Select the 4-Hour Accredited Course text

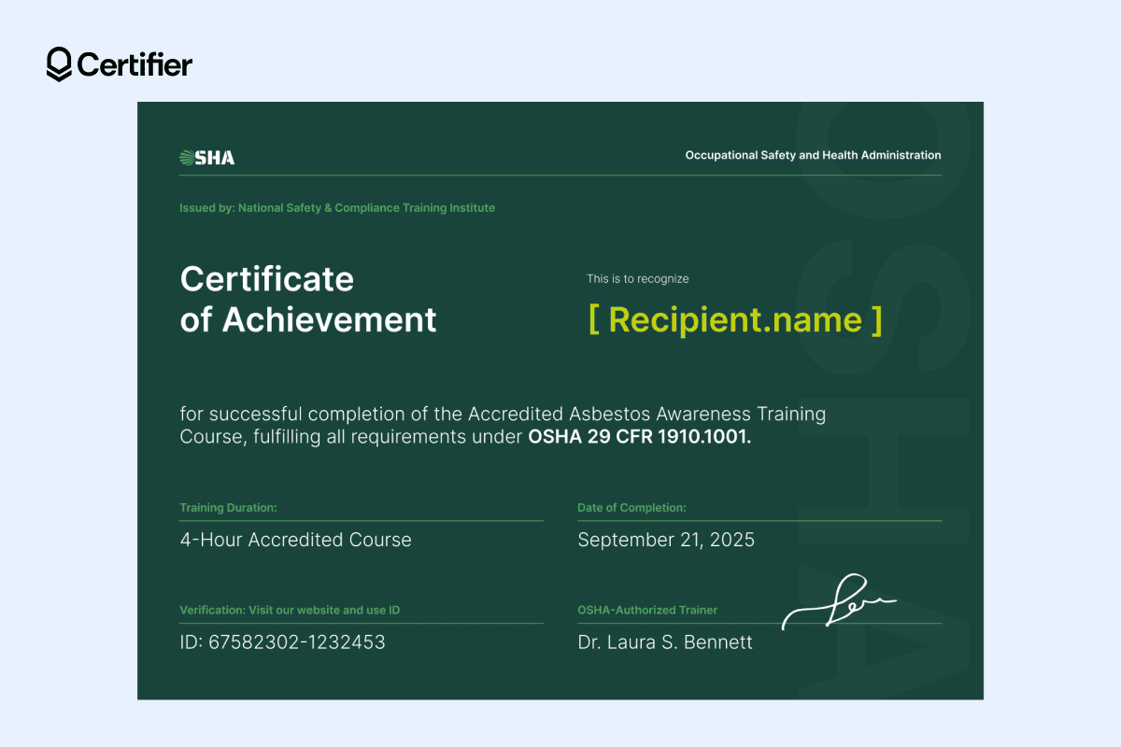click(296, 540)
